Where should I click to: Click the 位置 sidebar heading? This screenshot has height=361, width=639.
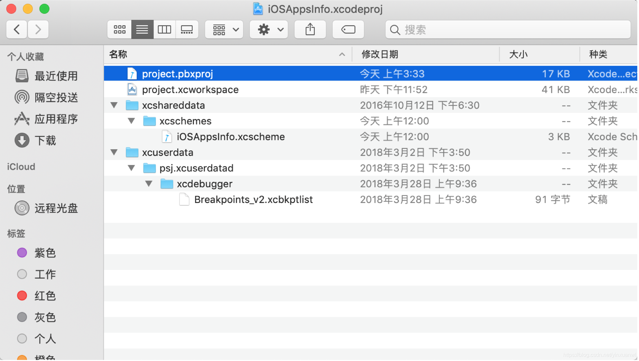point(16,189)
